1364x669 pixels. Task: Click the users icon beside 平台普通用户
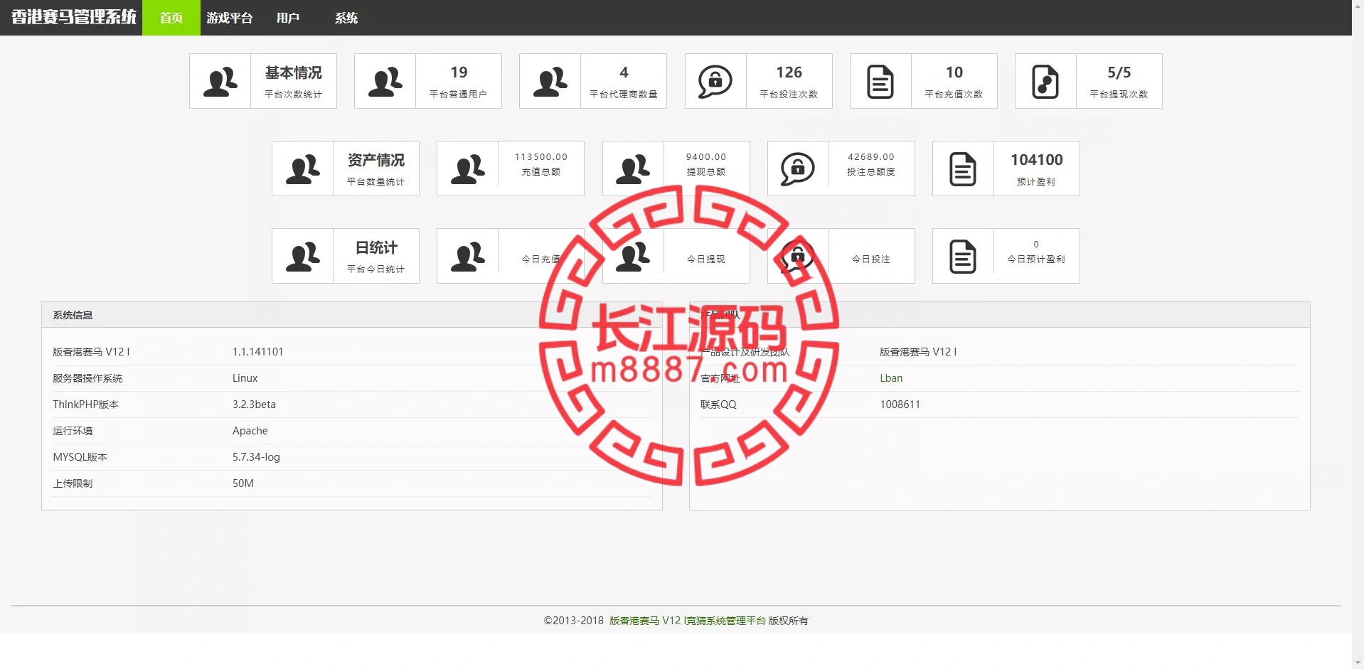[385, 82]
